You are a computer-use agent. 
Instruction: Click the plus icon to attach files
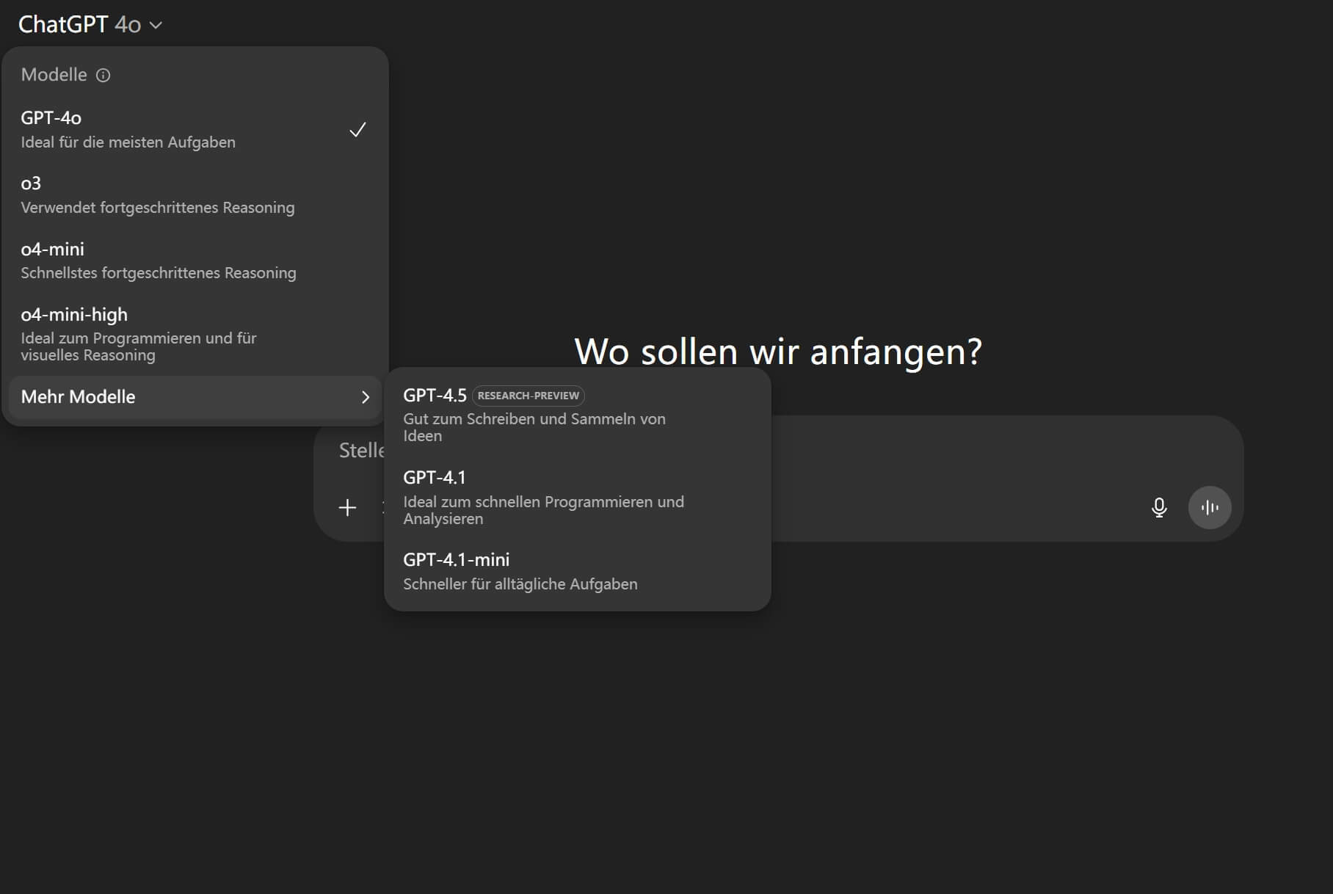[347, 507]
